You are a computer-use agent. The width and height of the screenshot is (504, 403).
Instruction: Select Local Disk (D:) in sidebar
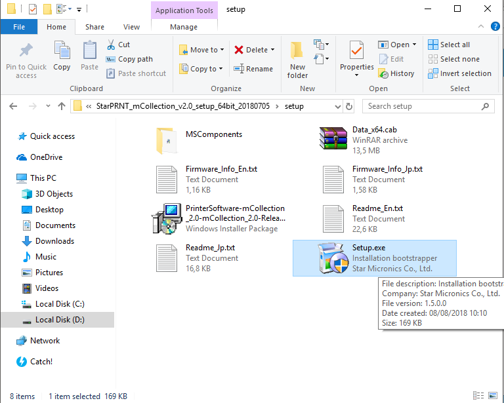tap(57, 320)
